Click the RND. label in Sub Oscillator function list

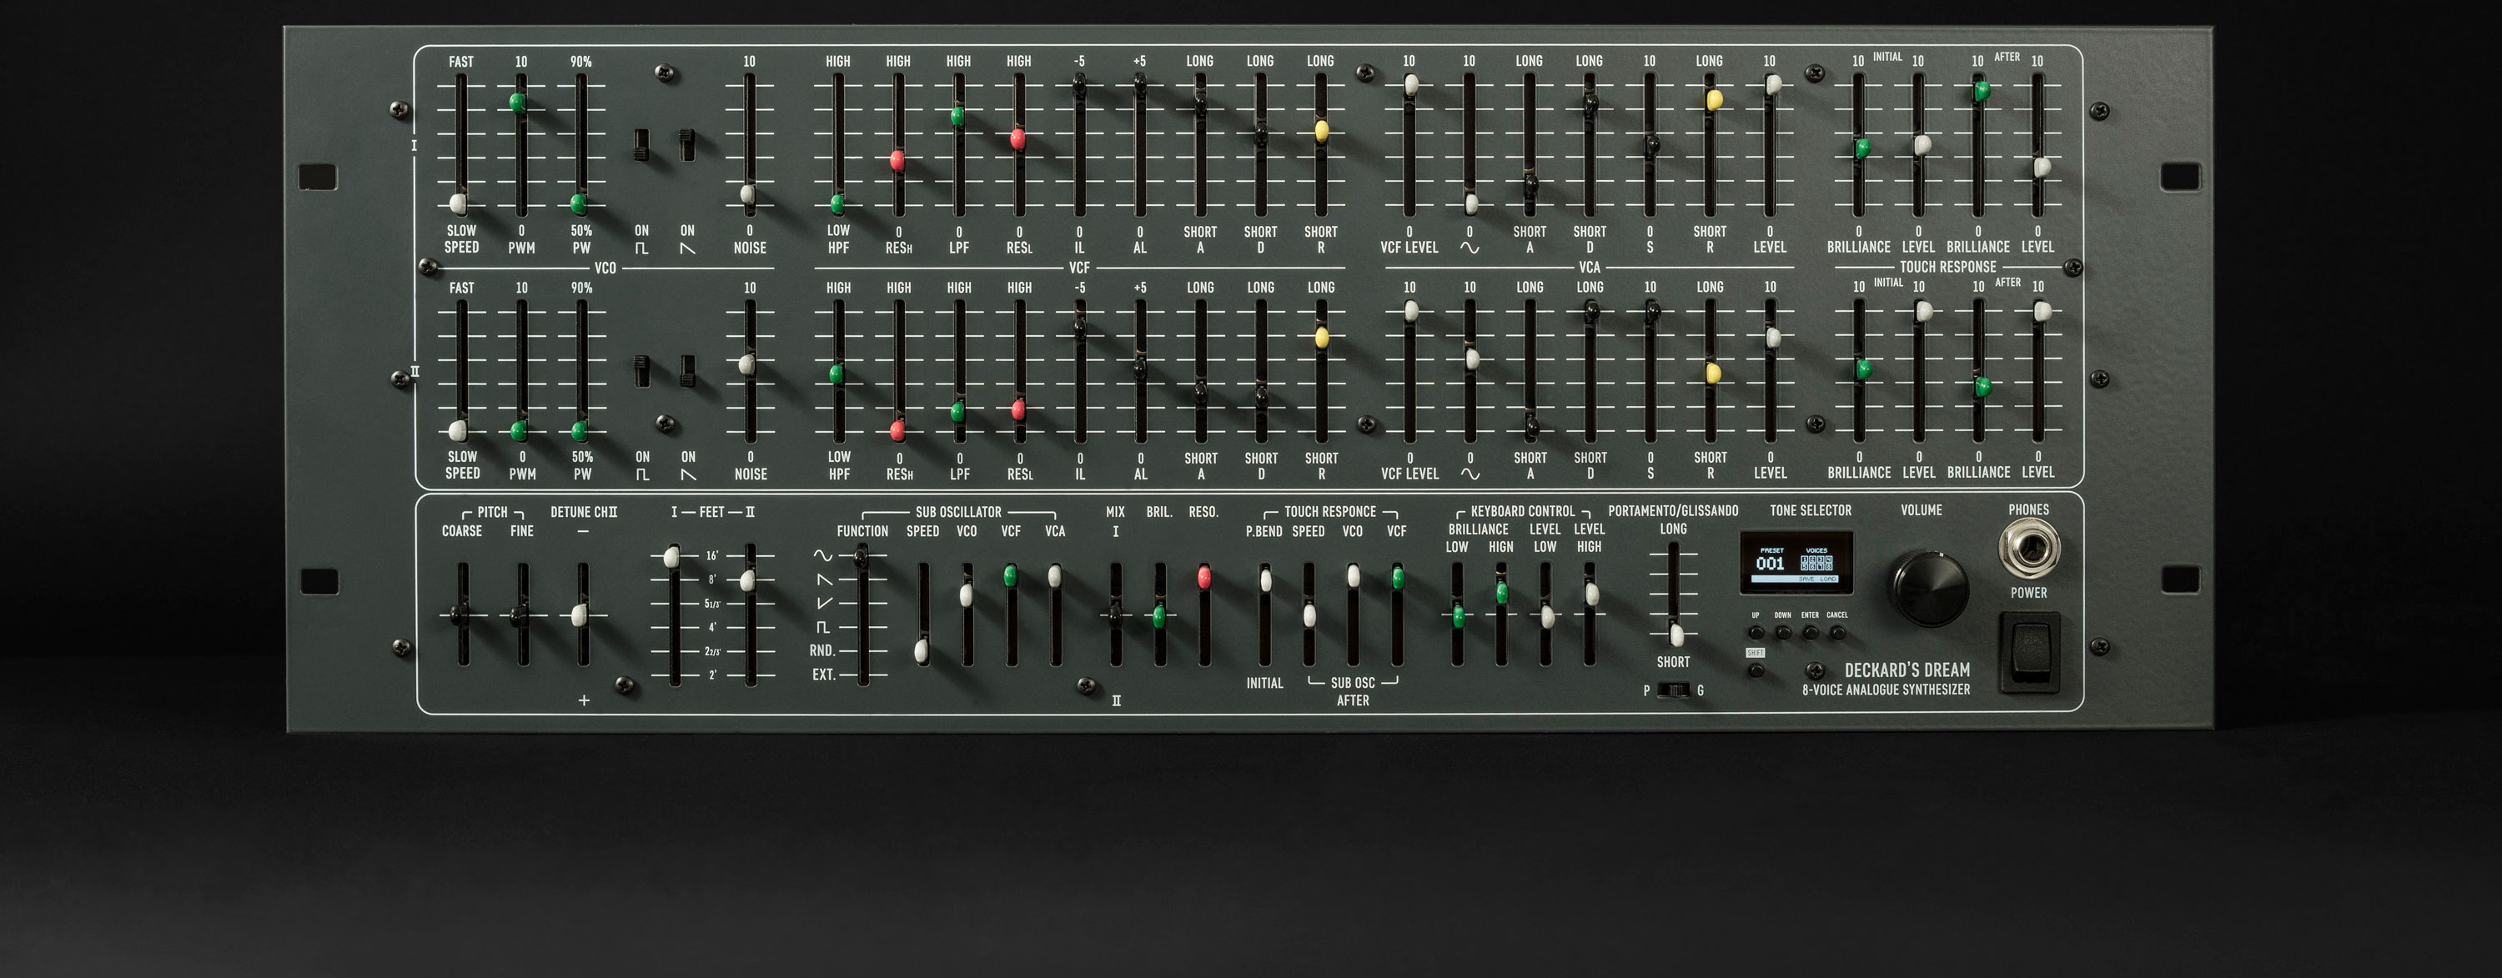click(822, 649)
